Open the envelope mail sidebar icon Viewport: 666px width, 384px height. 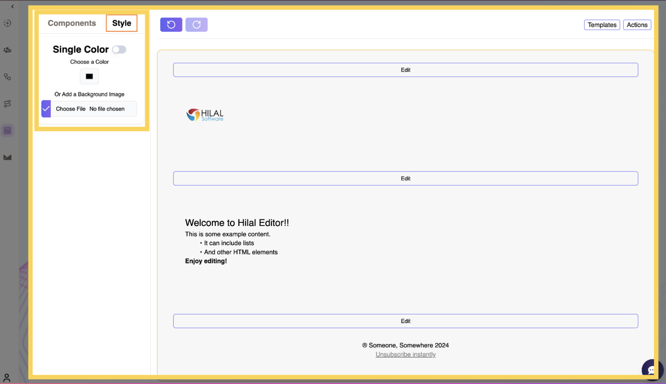7,157
